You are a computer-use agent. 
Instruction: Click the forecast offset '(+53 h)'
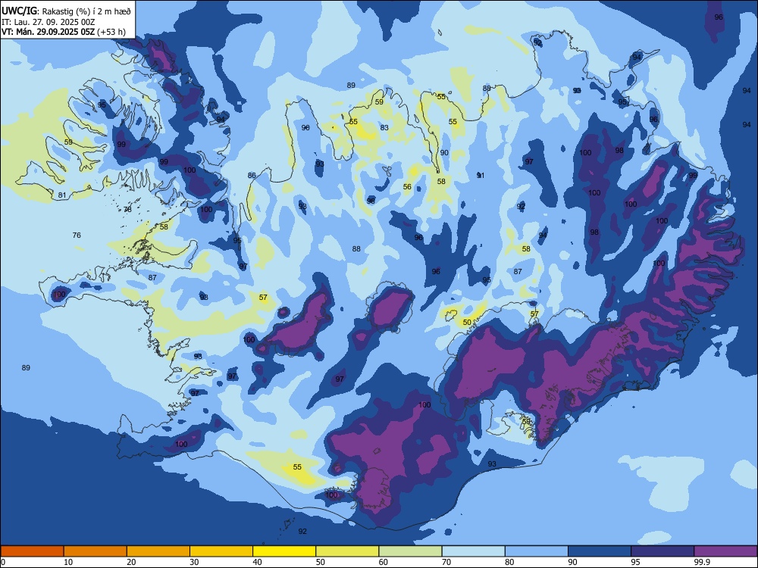[111, 32]
